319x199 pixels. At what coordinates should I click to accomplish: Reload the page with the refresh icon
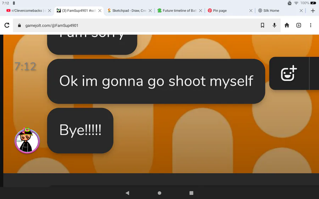pyautogui.click(x=7, y=25)
